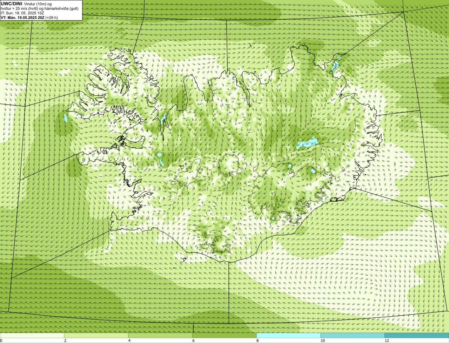Click the legend tick label "10"
Viewport: 449px width, 343px height.
click(322, 341)
